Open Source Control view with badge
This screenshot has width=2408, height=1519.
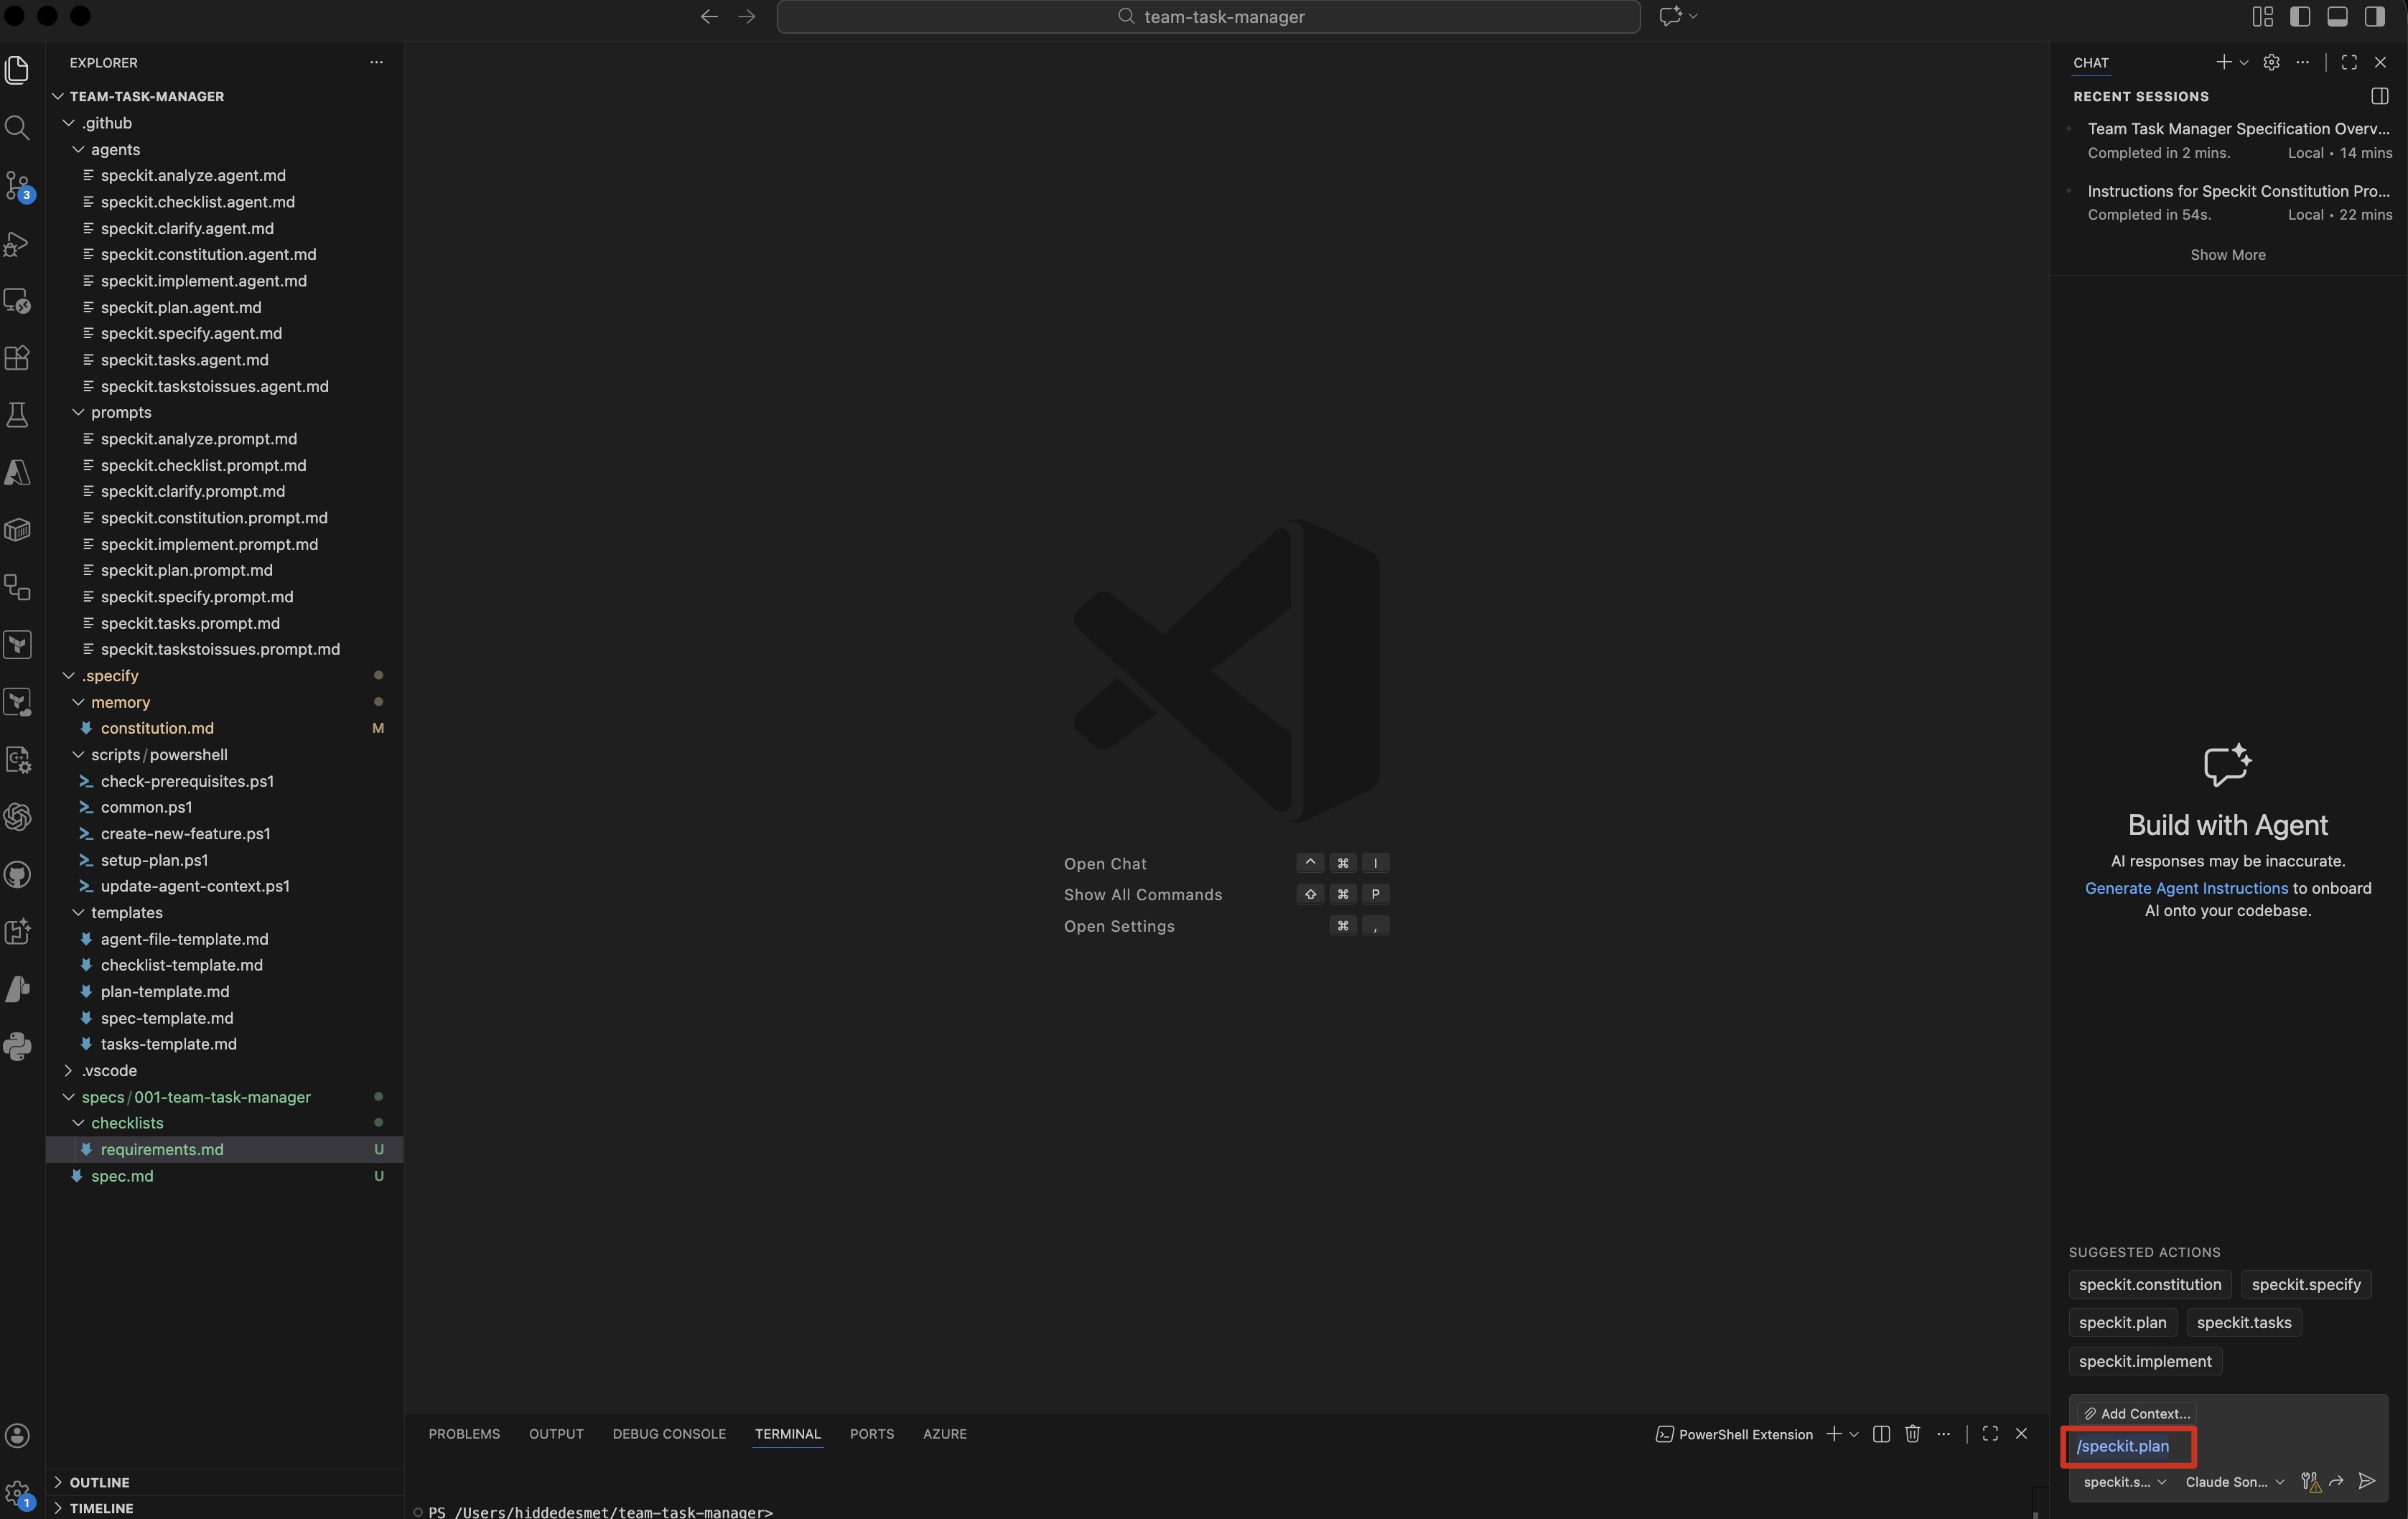[x=17, y=186]
